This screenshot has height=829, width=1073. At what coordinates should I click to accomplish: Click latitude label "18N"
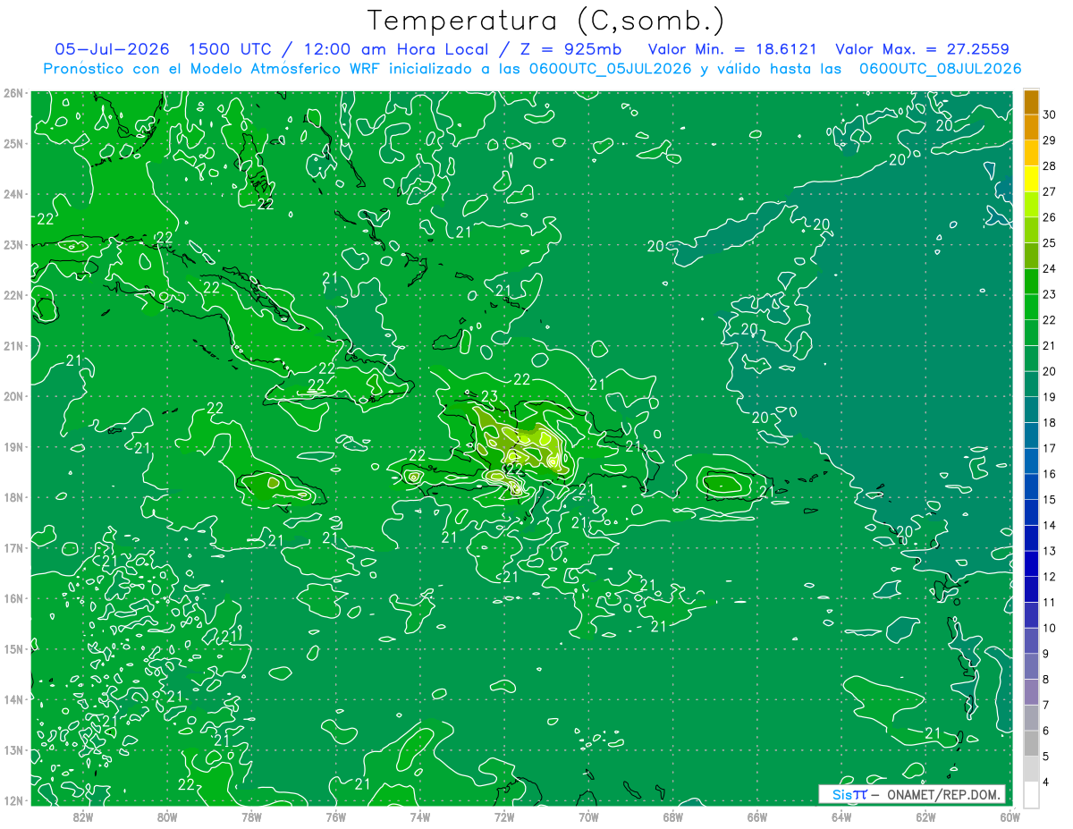13,497
